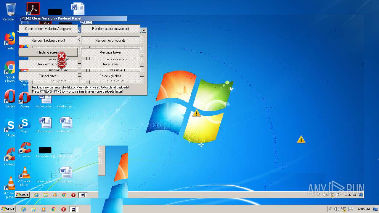This screenshot has width=379, height=213.
Task: Select the Word document icon beside the Acrobat shortcut
Action: click(x=78, y=9)
